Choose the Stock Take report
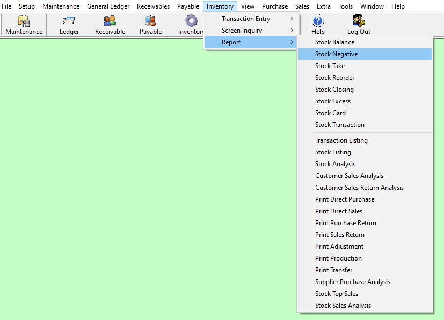Screen dimensions: 444x320 point(365,66)
